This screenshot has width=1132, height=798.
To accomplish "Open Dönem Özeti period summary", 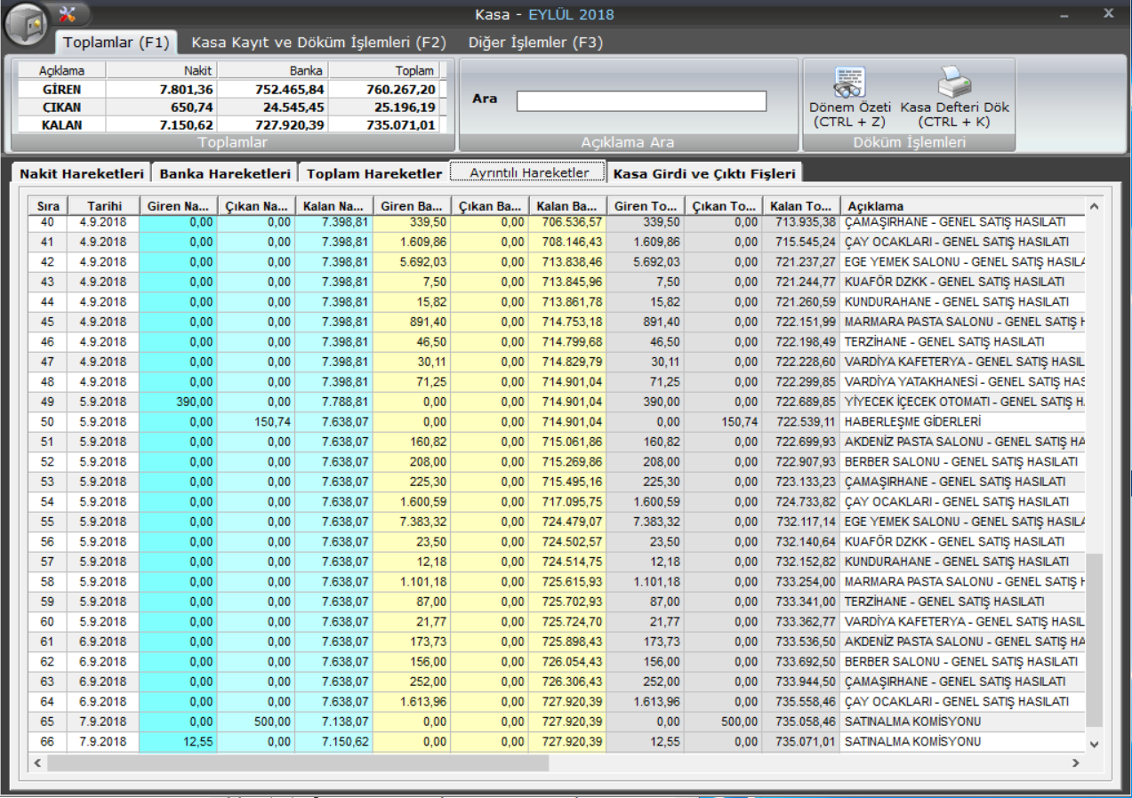I will click(x=849, y=97).
